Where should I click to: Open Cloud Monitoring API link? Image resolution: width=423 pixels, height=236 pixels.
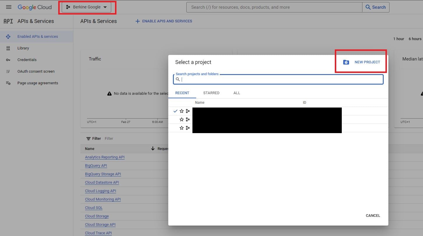coord(103,199)
